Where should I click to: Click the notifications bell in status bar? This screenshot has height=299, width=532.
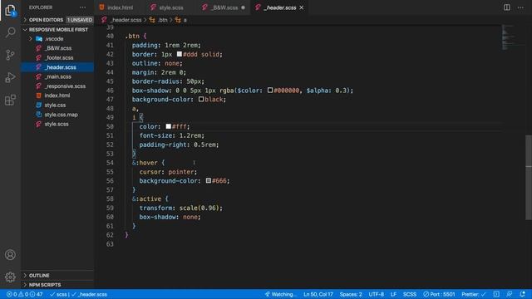pyautogui.click(x=523, y=294)
